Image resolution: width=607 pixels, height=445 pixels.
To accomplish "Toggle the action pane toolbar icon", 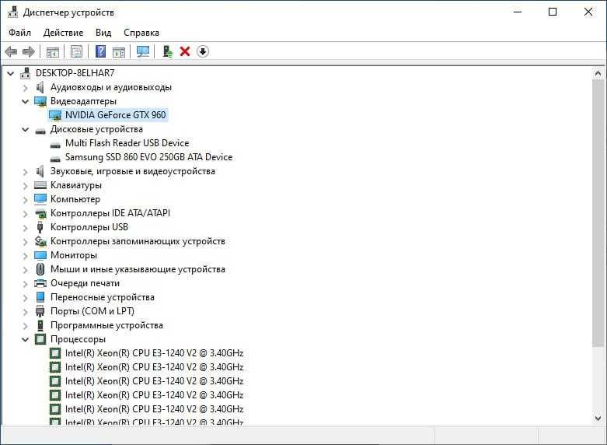I will point(119,51).
